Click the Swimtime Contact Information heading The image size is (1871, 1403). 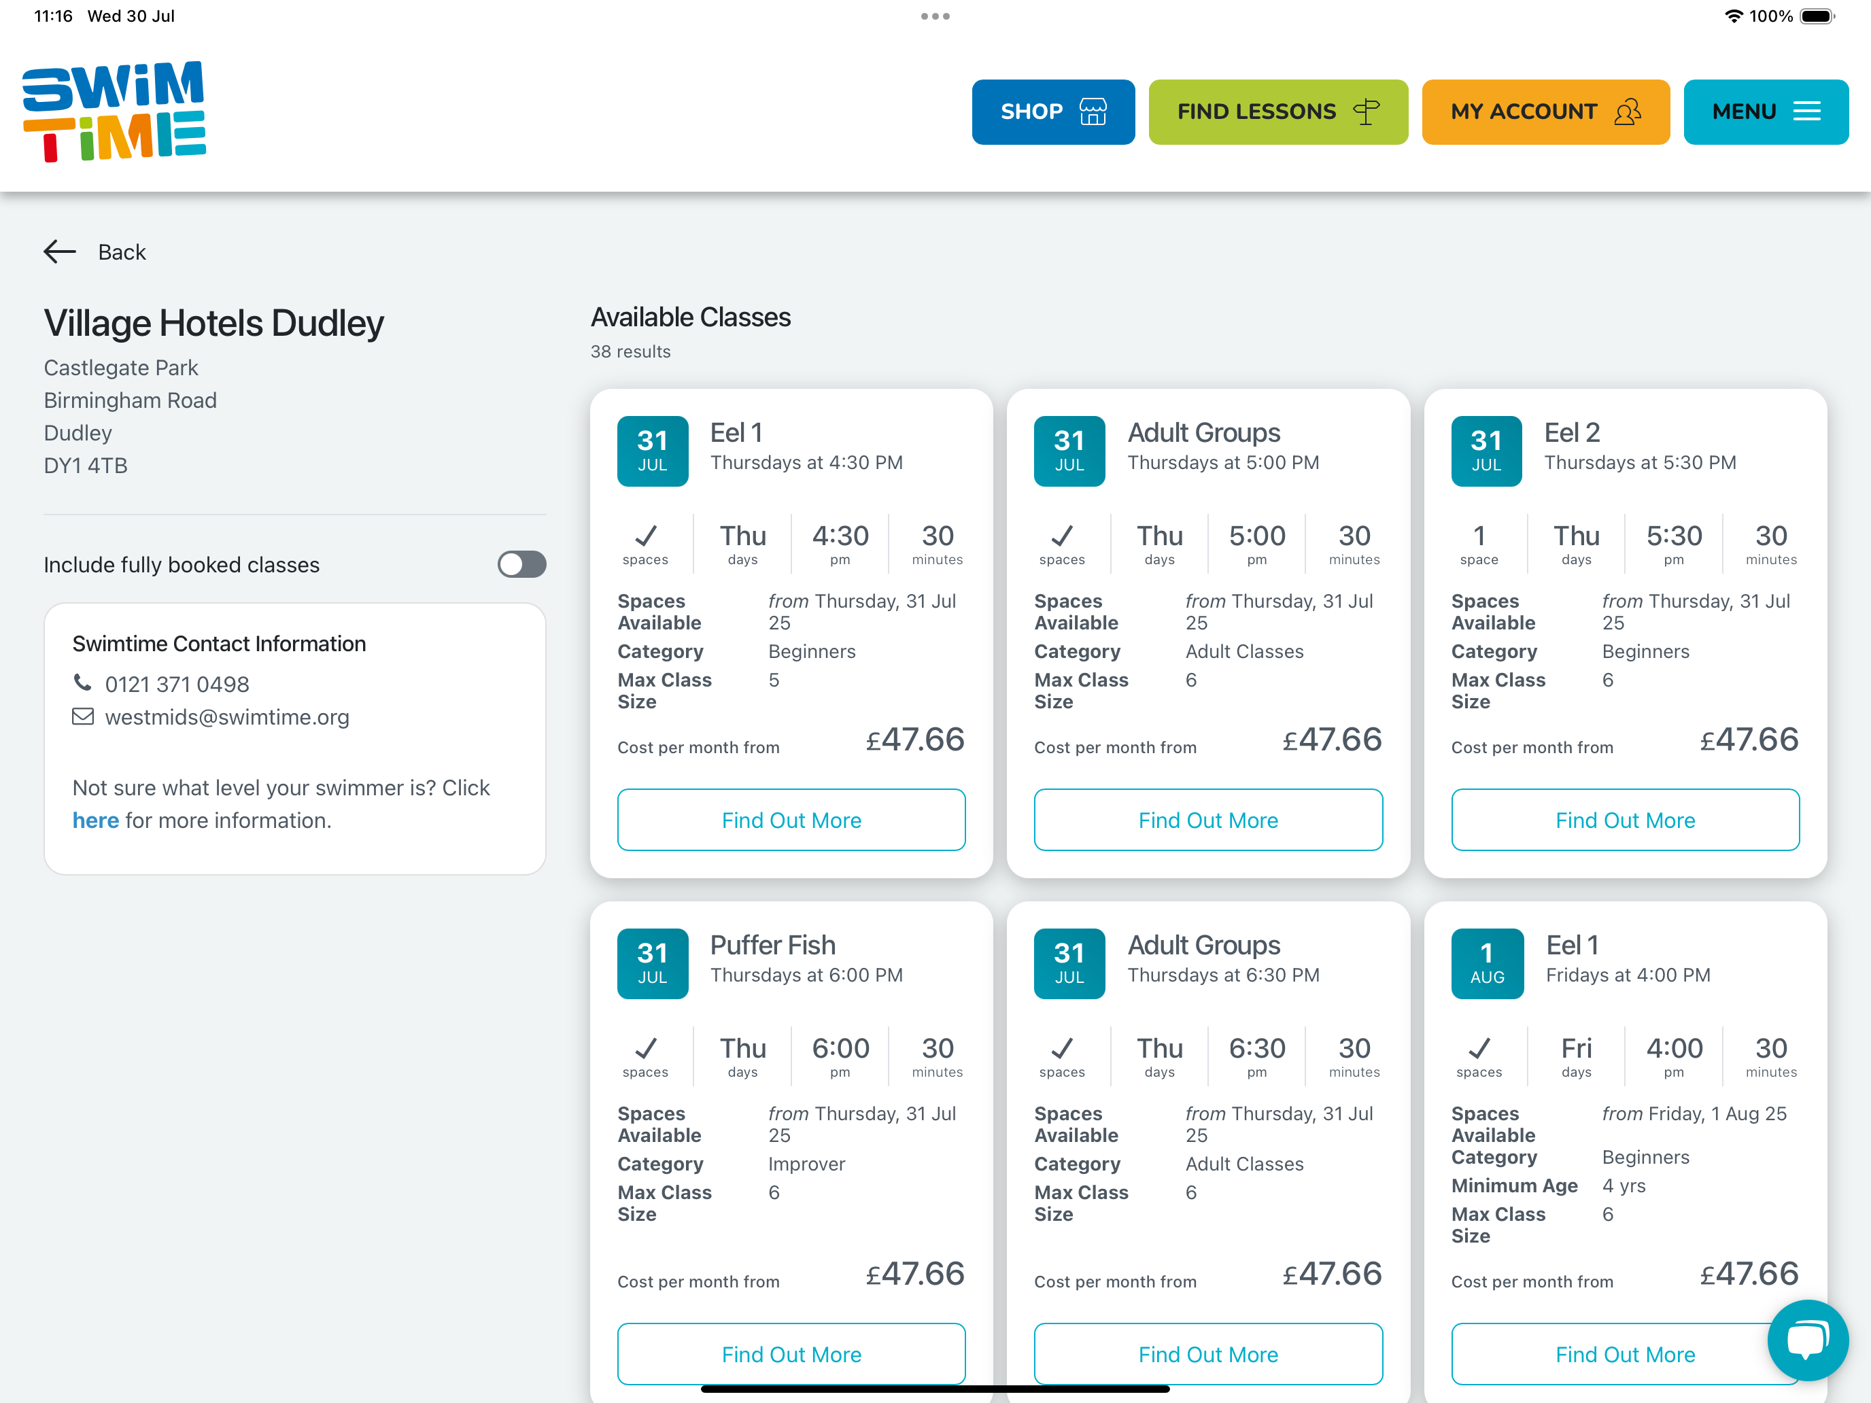point(219,643)
